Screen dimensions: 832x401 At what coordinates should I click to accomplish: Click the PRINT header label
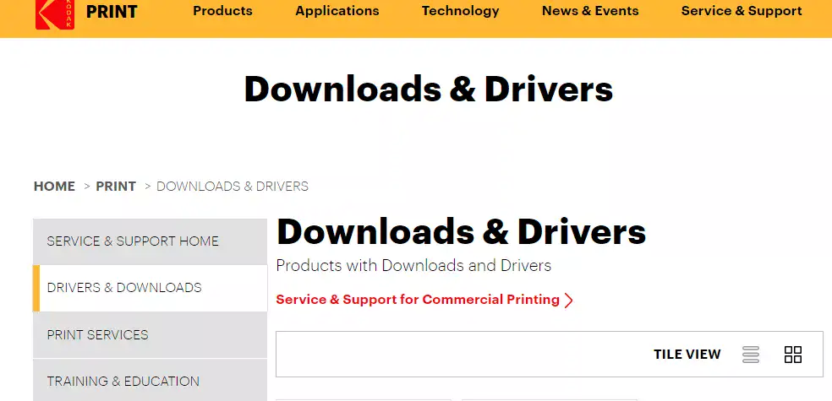point(112,12)
